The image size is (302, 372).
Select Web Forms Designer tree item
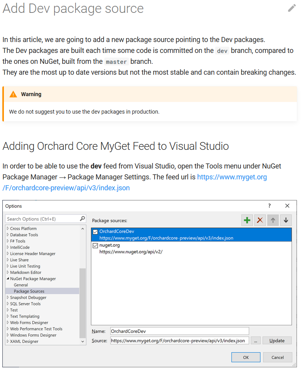click(29, 323)
